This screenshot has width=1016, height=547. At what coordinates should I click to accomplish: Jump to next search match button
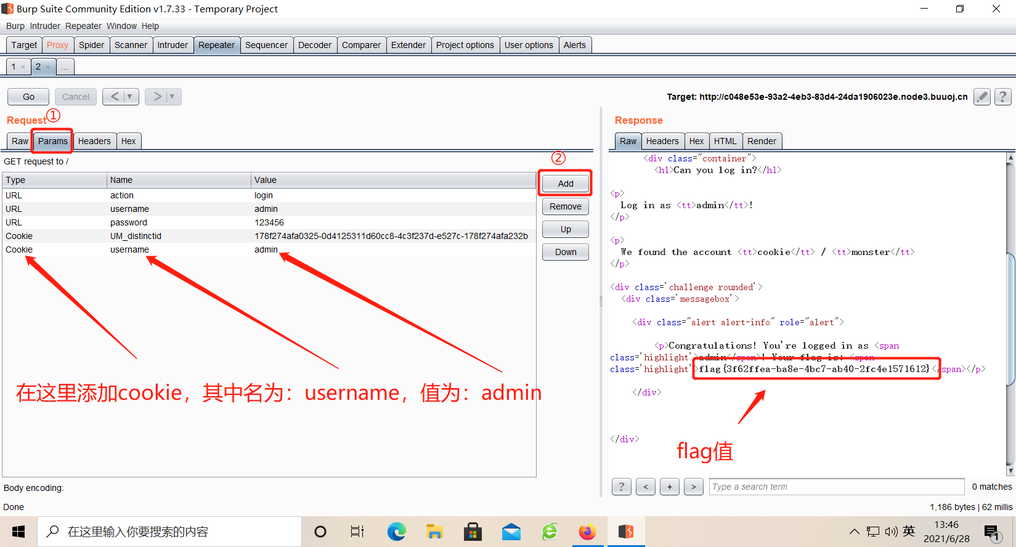pos(694,487)
